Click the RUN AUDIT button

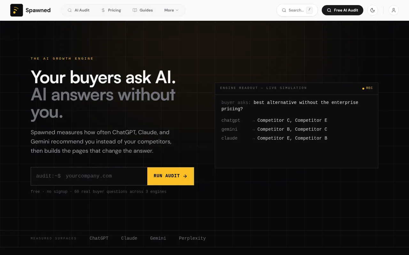pos(171,176)
